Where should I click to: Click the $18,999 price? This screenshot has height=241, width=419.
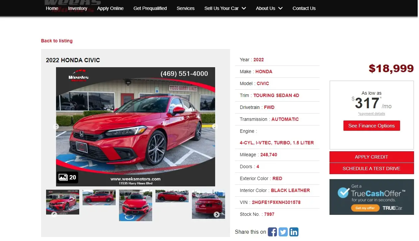point(391,69)
